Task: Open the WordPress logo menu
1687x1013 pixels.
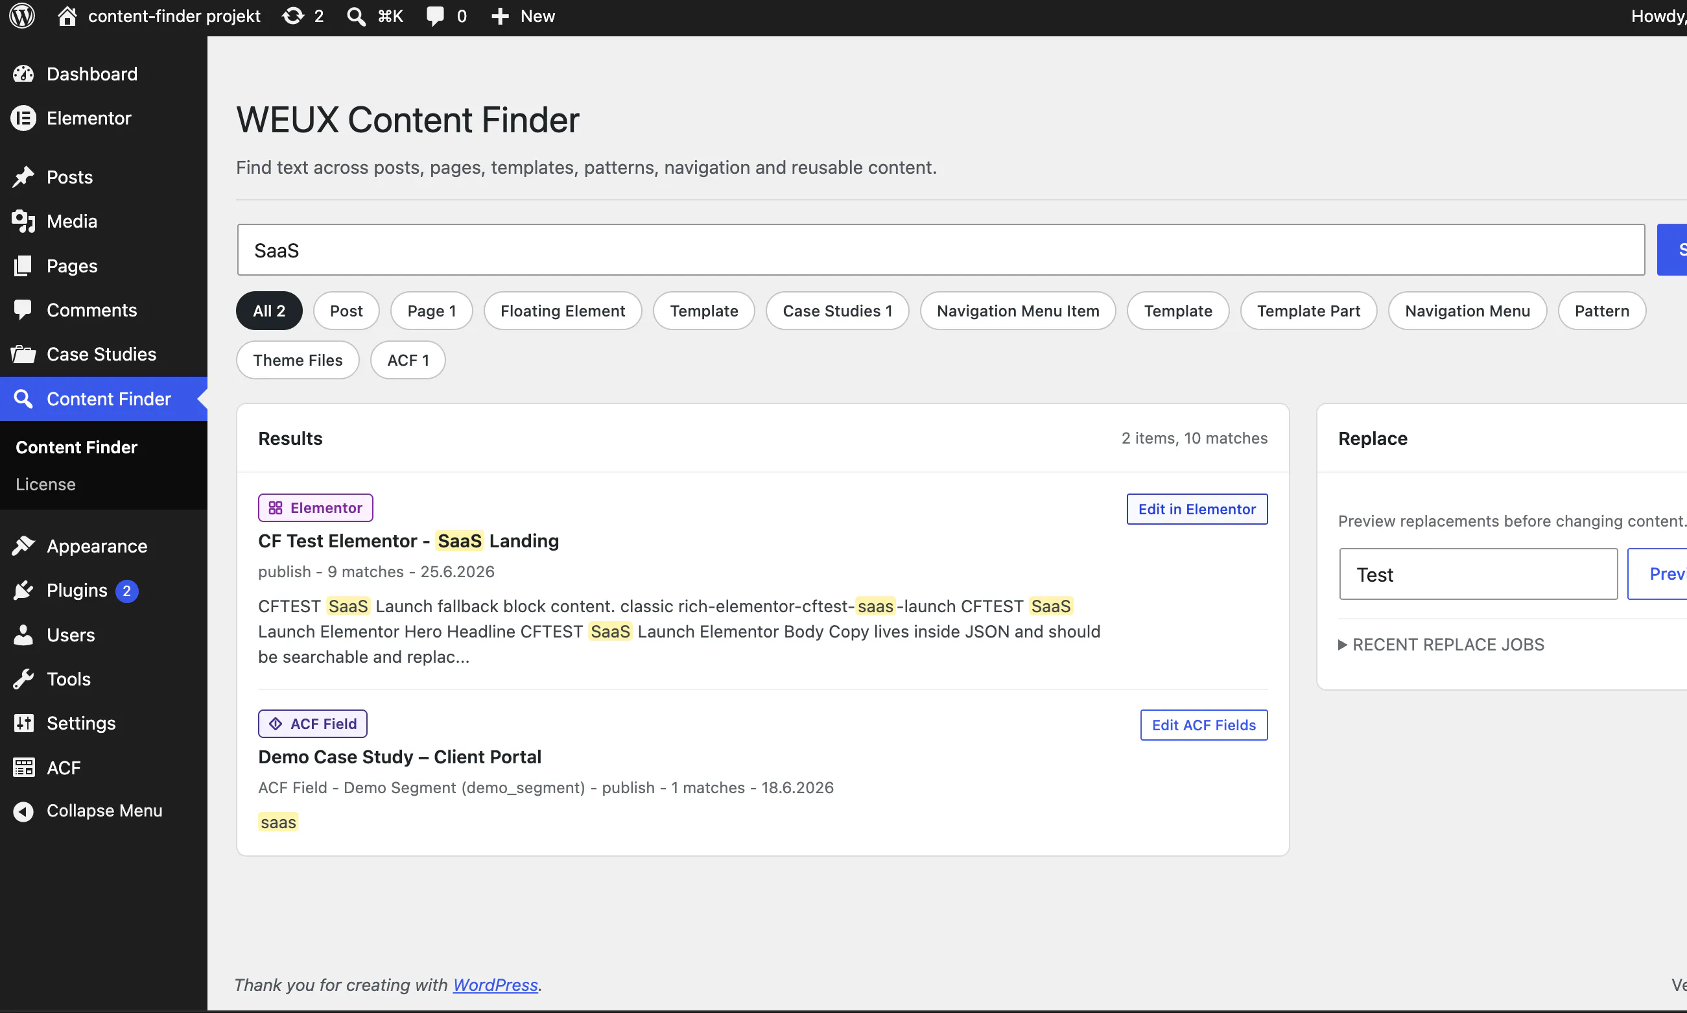Action: pyautogui.click(x=23, y=16)
